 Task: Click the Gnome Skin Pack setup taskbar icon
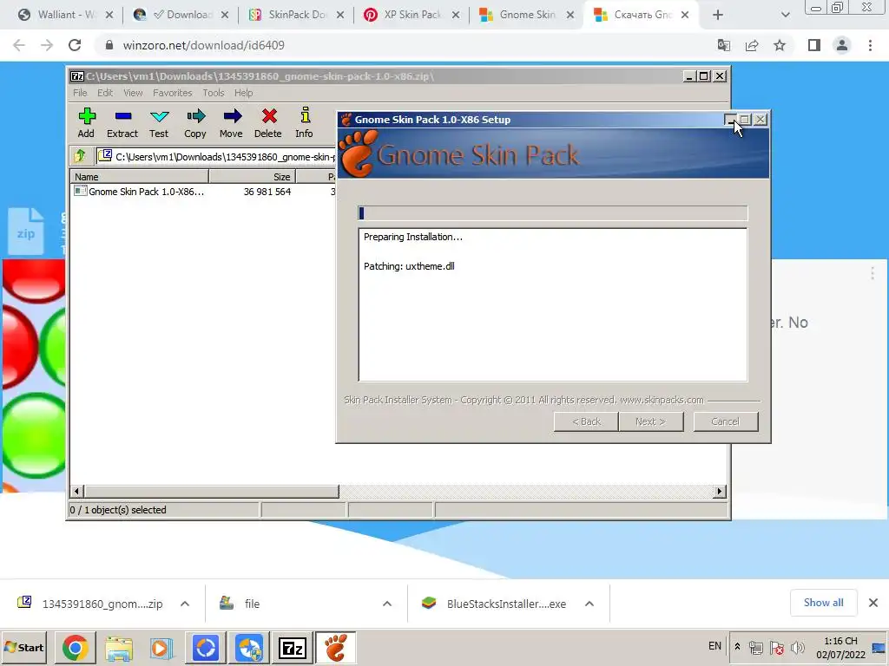click(x=336, y=647)
